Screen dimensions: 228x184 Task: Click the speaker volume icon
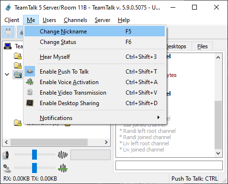click(6, 155)
